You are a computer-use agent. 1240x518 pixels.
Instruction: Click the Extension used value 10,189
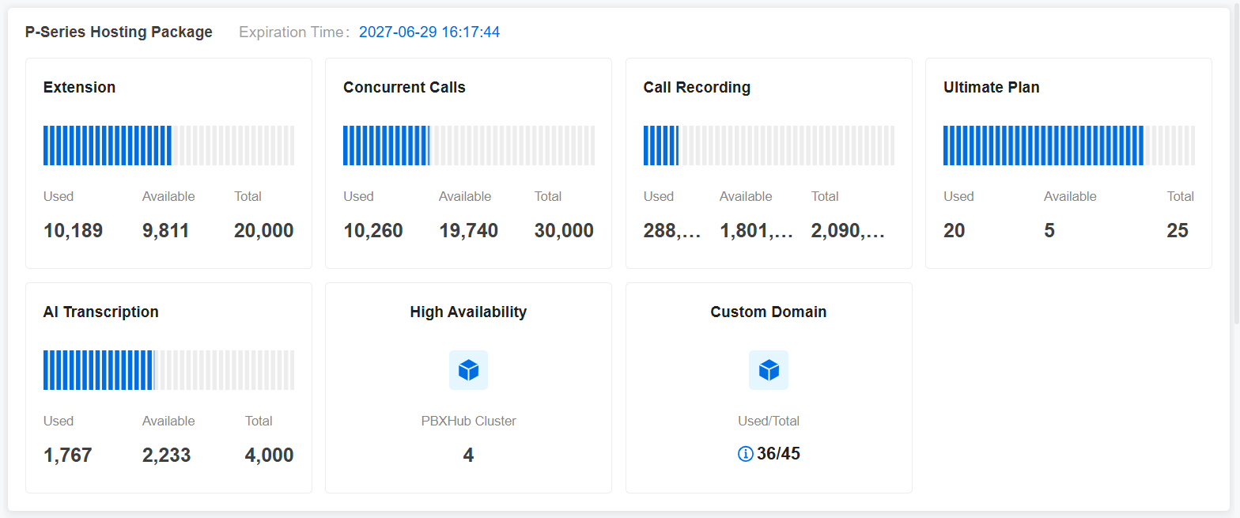click(x=73, y=231)
